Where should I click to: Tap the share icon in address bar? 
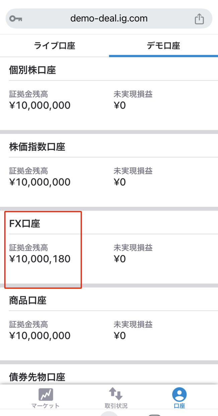tap(199, 18)
